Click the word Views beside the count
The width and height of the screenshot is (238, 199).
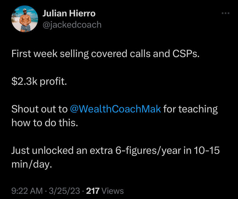tap(112, 191)
